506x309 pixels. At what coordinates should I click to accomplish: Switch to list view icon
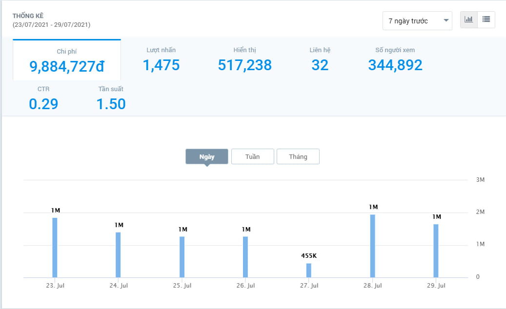pos(486,19)
